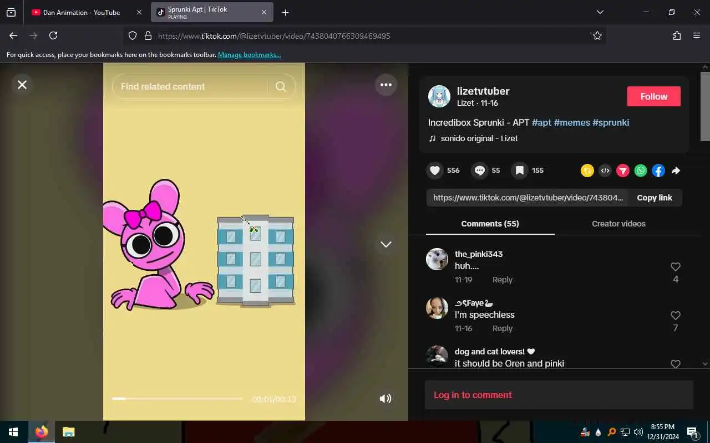Share to Facebook
Screen dimensions: 710x443
point(658,171)
